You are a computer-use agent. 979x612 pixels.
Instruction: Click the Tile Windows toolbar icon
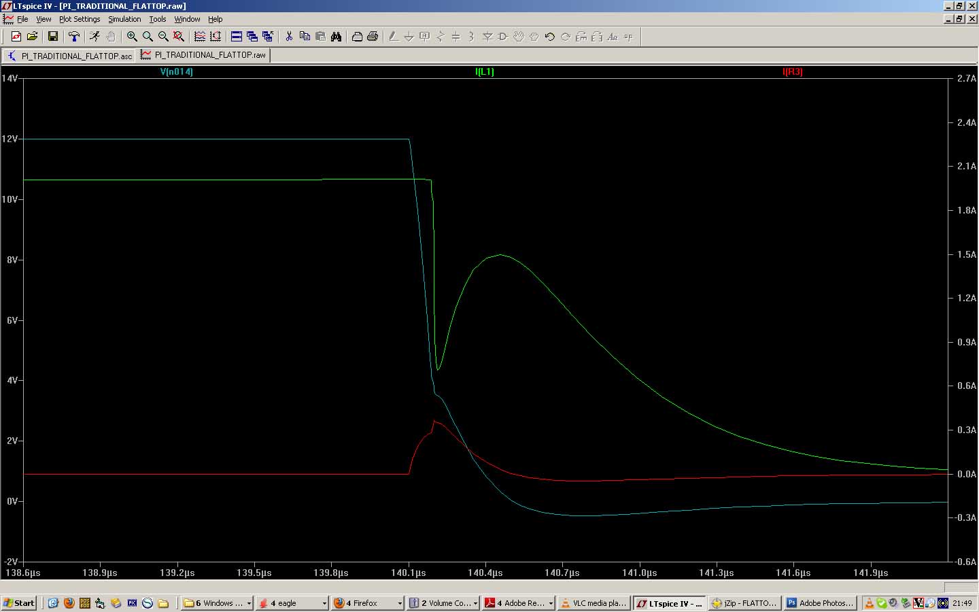click(x=237, y=37)
